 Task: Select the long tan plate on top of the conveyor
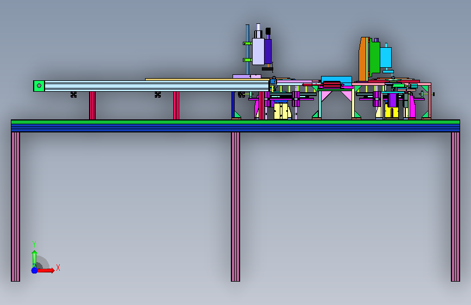208,79
